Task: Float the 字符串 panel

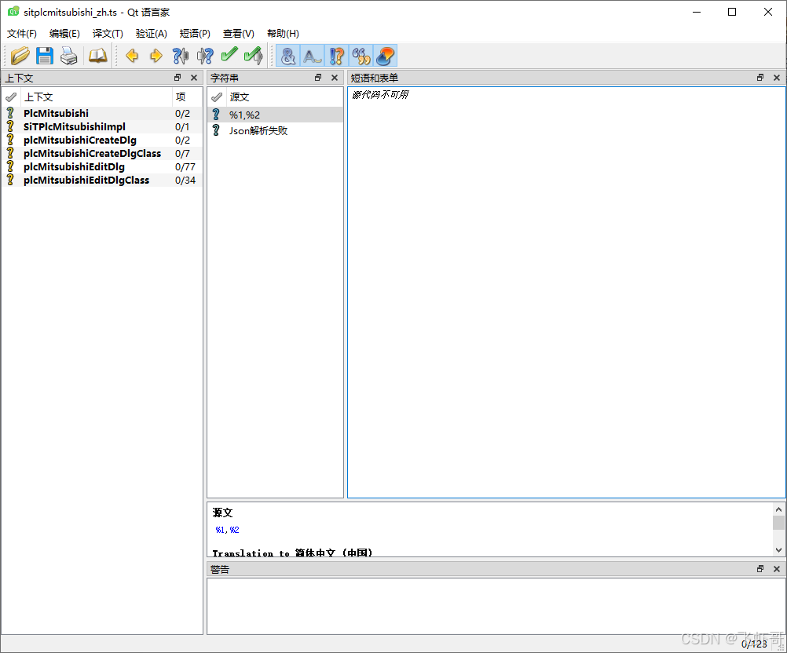Action: 318,78
